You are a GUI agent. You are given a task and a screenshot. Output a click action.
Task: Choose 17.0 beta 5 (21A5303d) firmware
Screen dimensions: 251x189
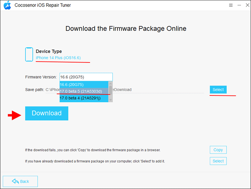(84, 91)
